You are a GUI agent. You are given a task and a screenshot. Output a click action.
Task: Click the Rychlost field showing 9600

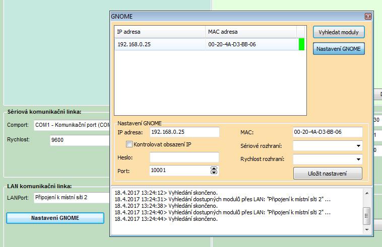(80, 140)
